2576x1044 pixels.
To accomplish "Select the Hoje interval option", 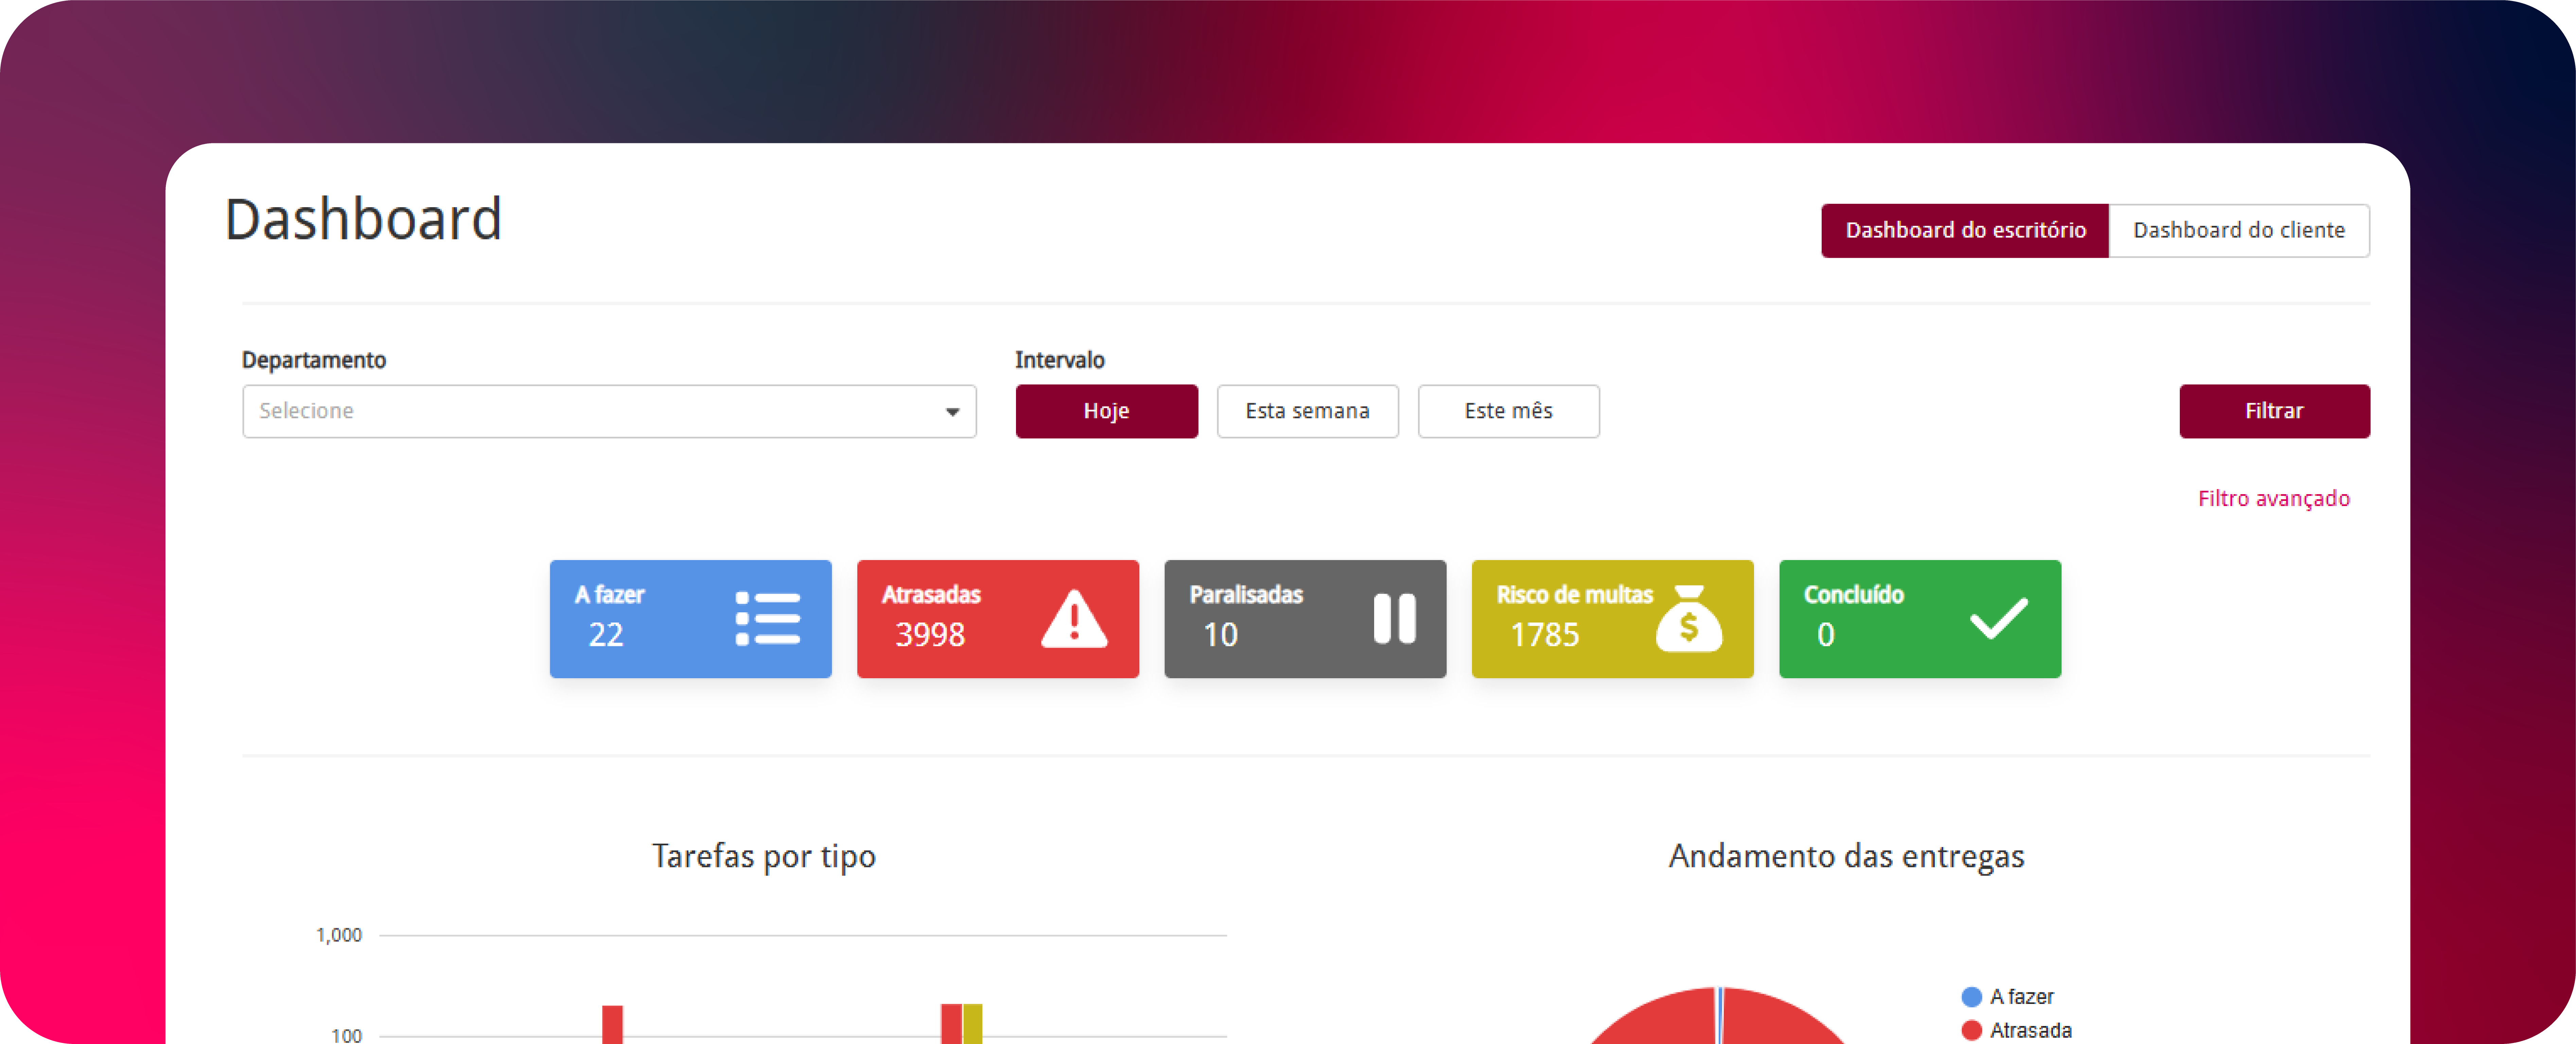I will [1106, 411].
